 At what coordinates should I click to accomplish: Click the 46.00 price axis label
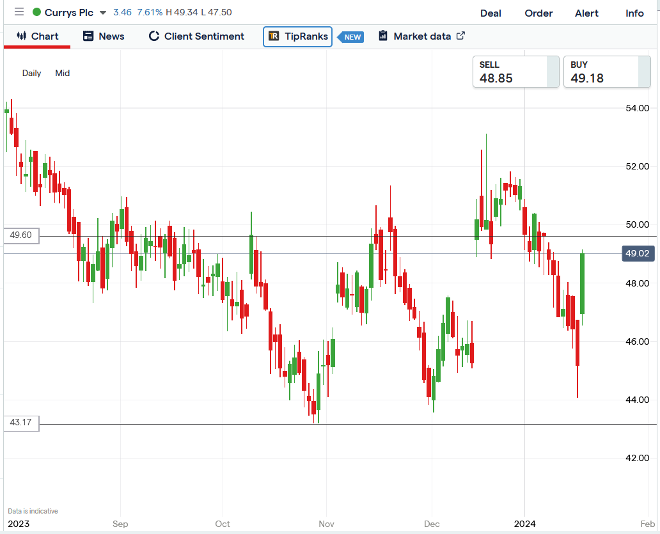(637, 342)
